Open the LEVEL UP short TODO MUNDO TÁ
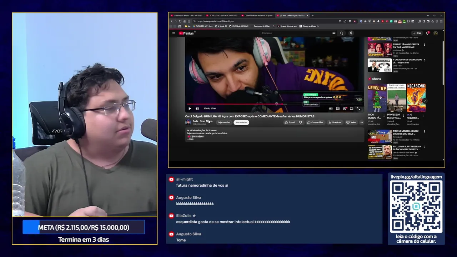The width and height of the screenshot is (457, 257). pyautogui.click(x=377, y=98)
